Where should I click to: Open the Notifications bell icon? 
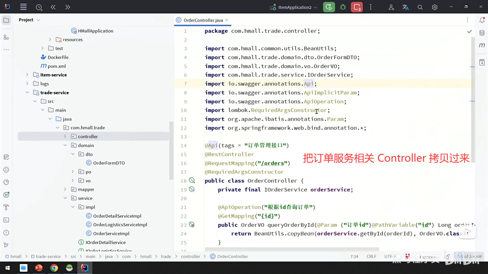pos(482,20)
